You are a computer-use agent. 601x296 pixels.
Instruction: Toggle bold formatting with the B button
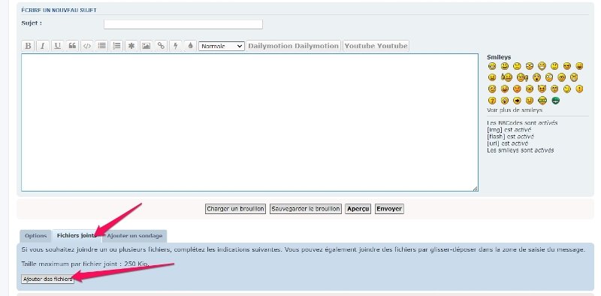(28, 46)
